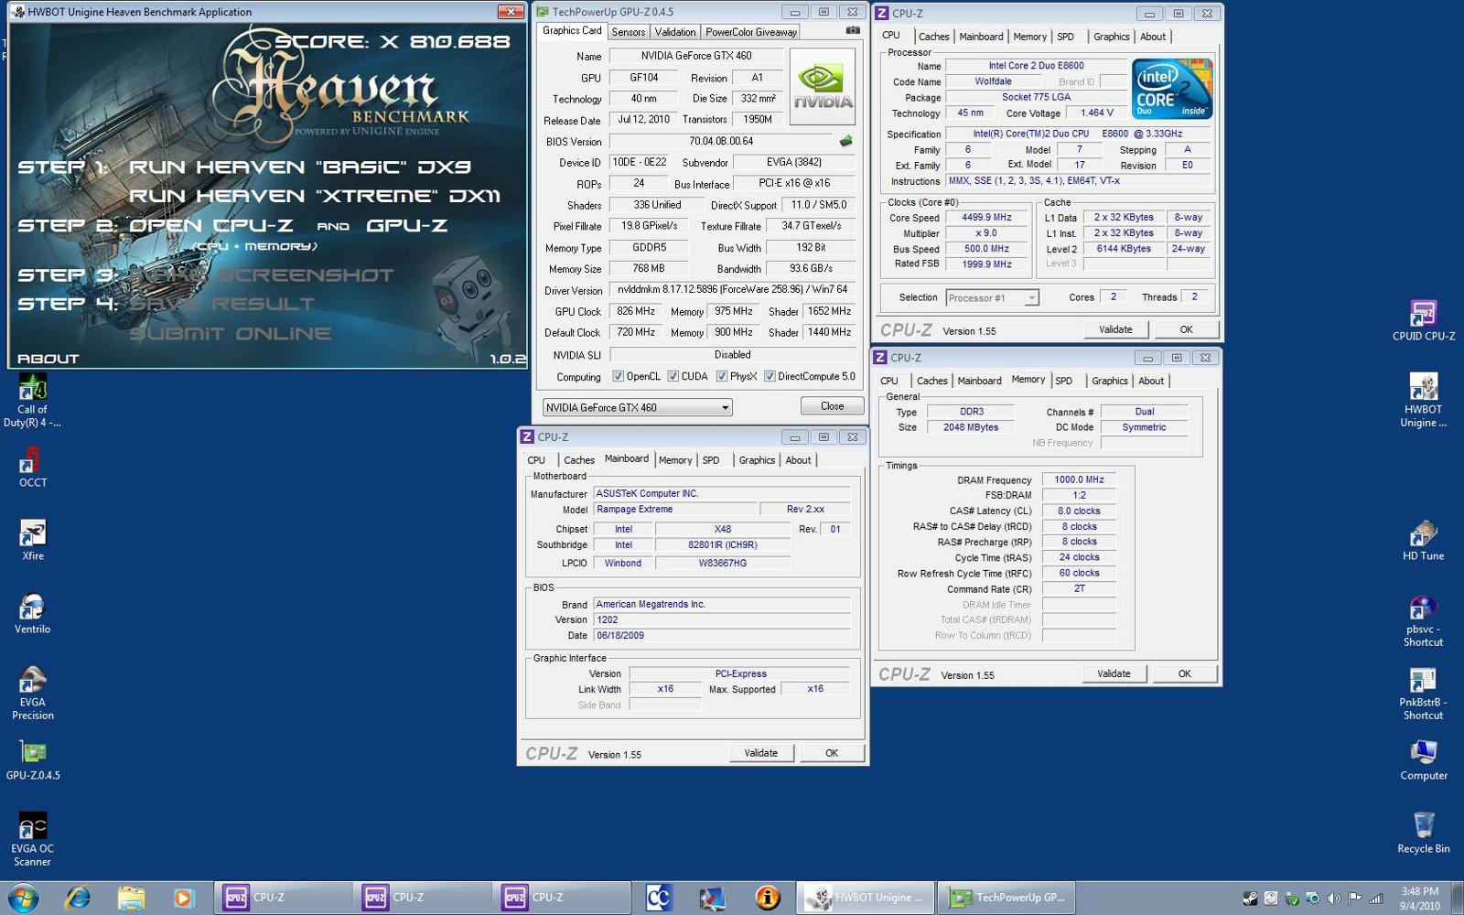Click the NVIDIA logo in GPU-Z
Screen dimensions: 1464x915
pyautogui.click(x=822, y=86)
